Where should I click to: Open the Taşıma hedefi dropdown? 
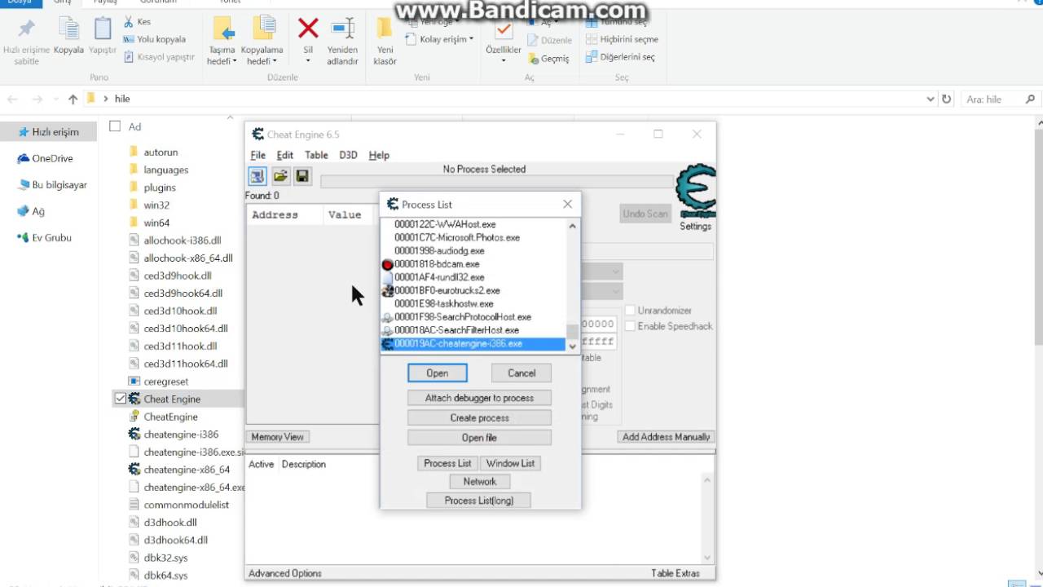click(x=222, y=55)
